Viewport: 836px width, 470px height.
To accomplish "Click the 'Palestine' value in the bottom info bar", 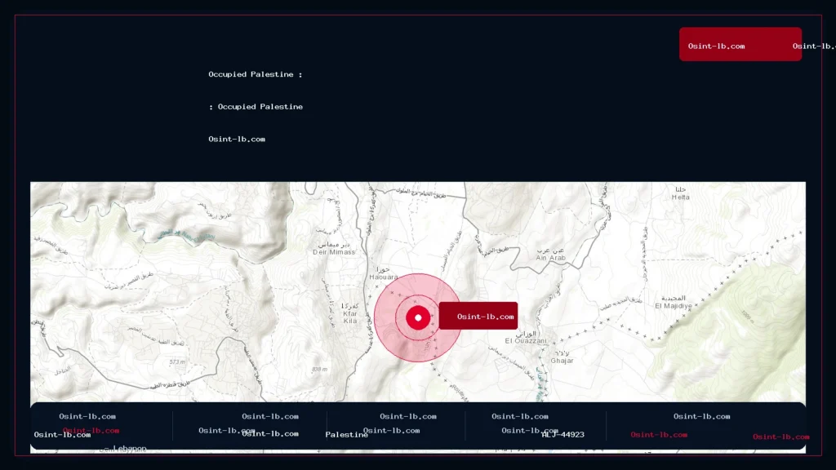I will click(346, 435).
